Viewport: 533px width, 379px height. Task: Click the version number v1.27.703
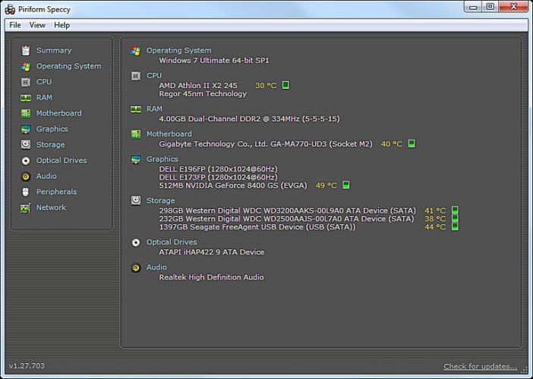(x=27, y=366)
